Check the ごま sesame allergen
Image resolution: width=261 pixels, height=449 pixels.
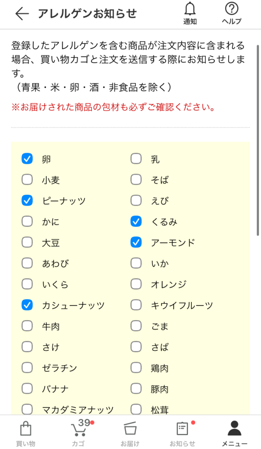(136, 326)
